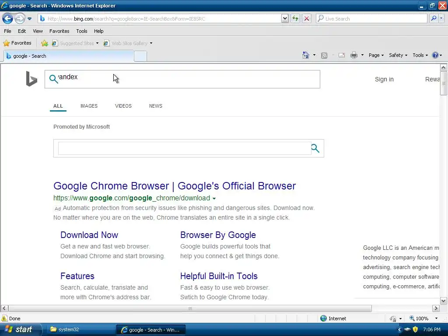
Task: Click the Bing logo
Action: 31,79
